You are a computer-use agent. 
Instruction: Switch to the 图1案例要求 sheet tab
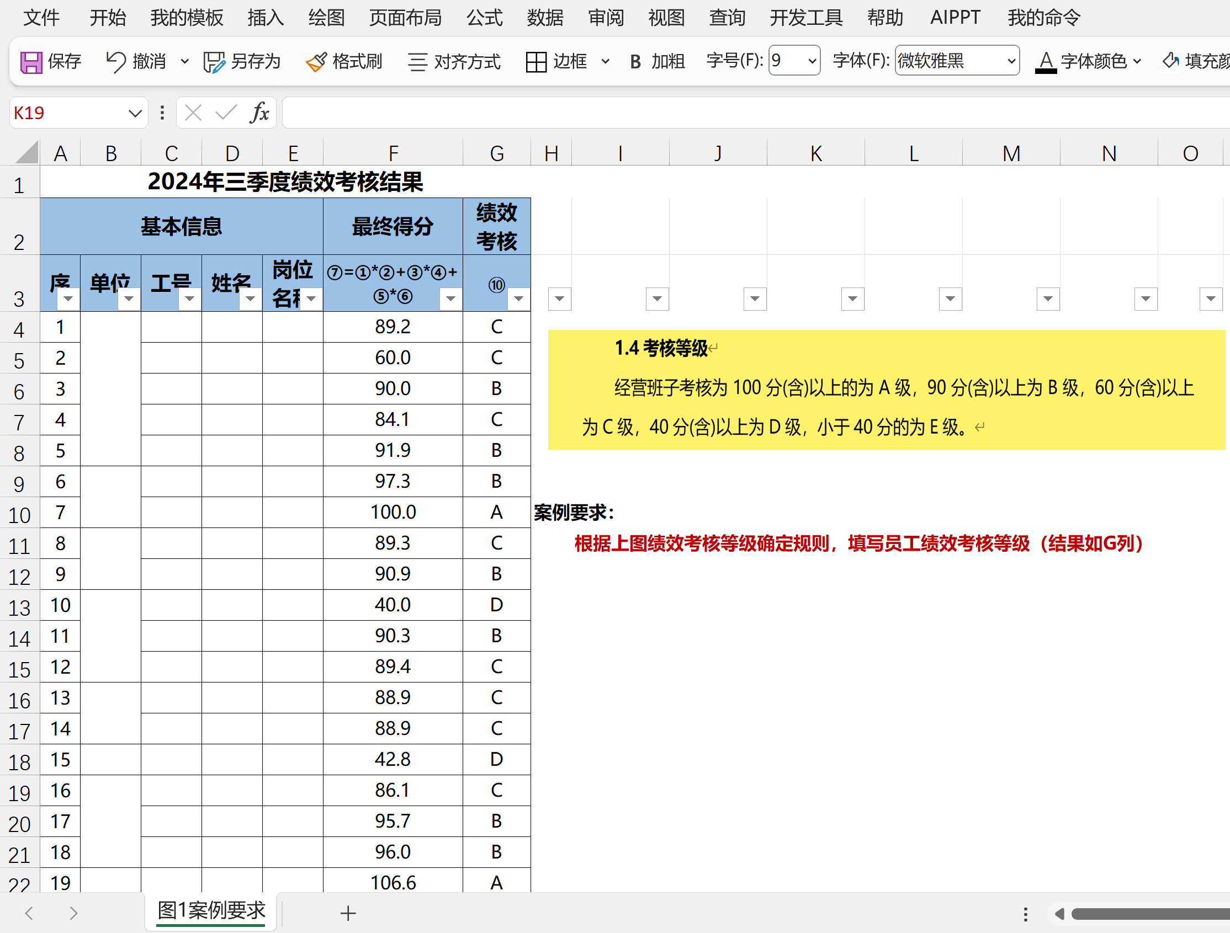[x=211, y=911]
